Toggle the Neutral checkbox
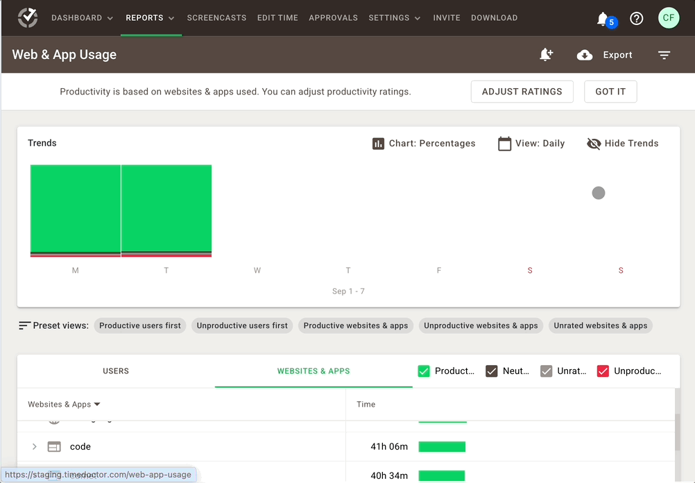The height and width of the screenshot is (483, 695). point(492,371)
